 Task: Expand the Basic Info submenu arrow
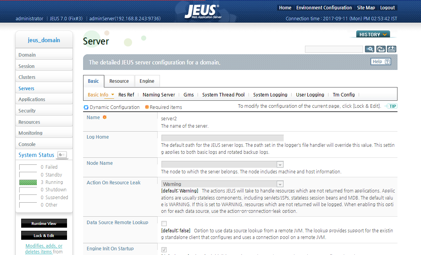113,95
